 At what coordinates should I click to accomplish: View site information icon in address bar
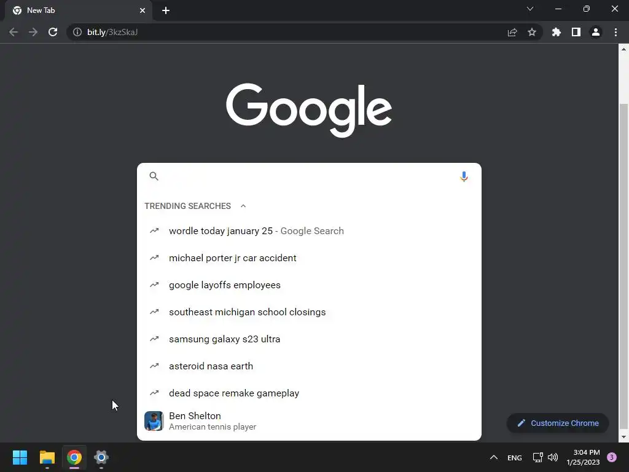click(77, 32)
